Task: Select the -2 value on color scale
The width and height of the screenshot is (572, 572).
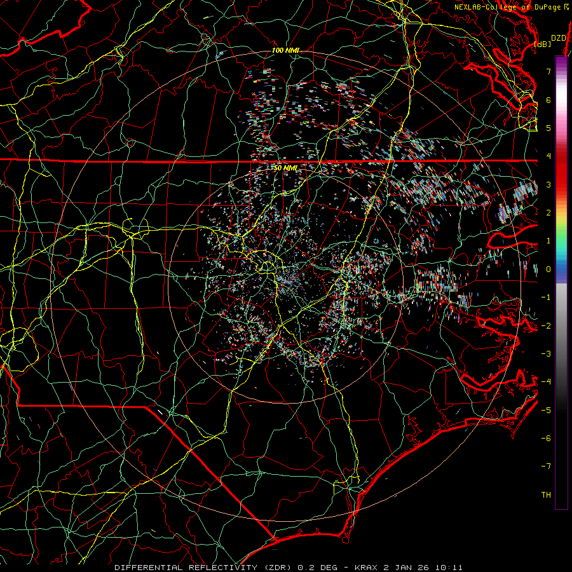Action: coord(546,325)
